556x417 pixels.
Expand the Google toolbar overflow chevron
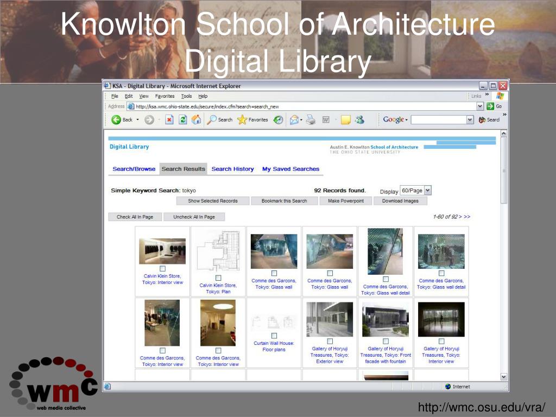click(x=504, y=115)
